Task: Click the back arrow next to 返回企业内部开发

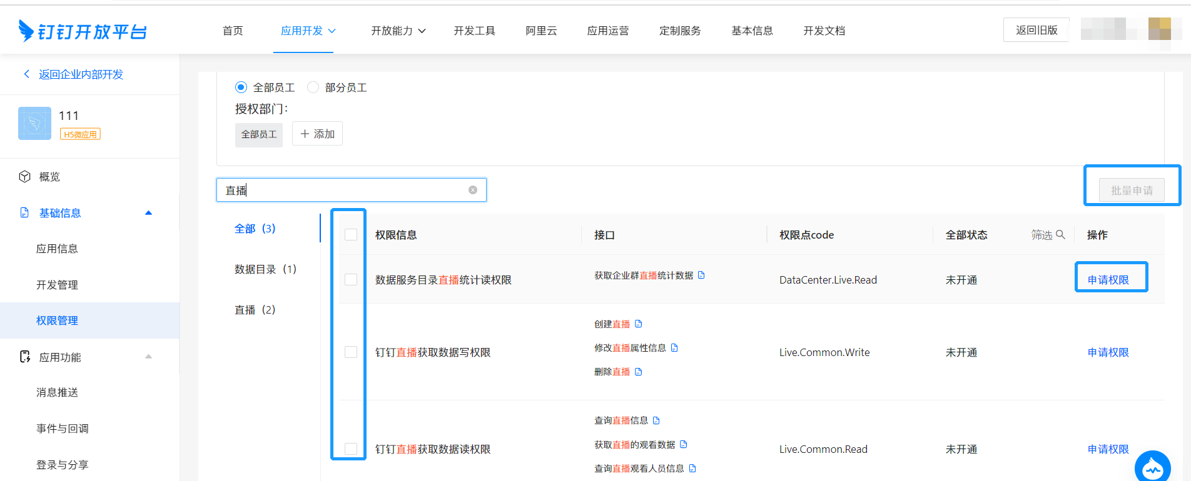Action: coord(26,74)
